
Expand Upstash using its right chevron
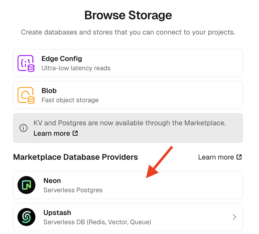234,217
